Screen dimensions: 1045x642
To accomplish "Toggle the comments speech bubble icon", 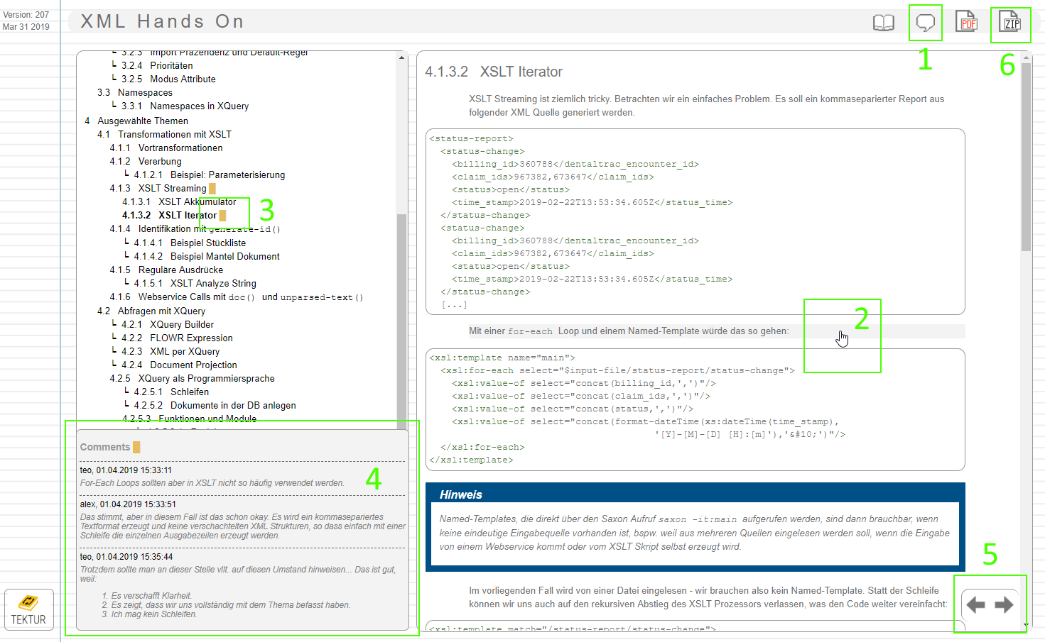I will pyautogui.click(x=925, y=23).
